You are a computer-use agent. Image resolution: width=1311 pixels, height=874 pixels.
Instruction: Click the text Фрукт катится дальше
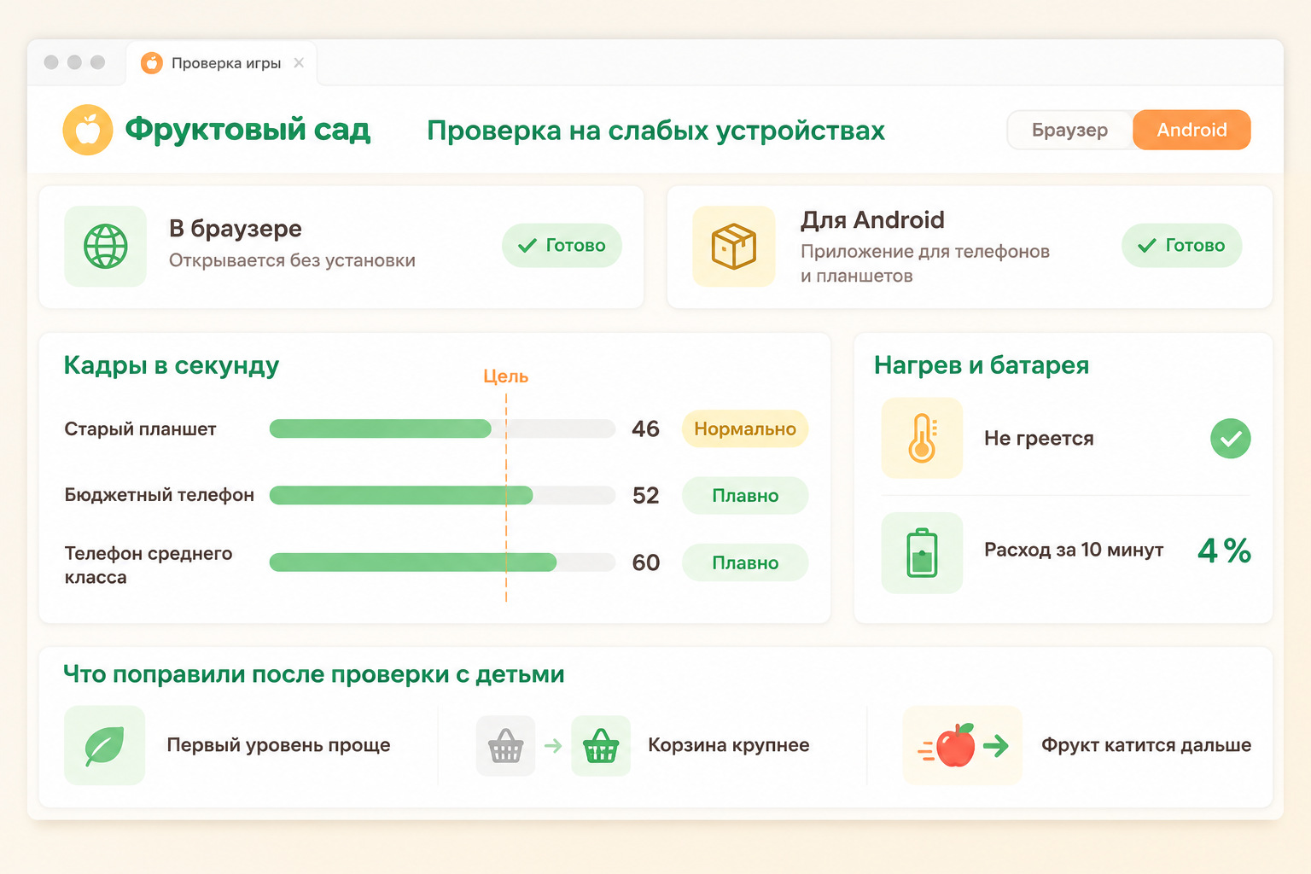pyautogui.click(x=1146, y=745)
